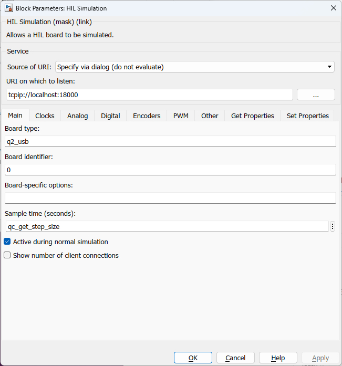The image size is (342, 366).
Task: Switch to the Other tab
Action: (210, 116)
